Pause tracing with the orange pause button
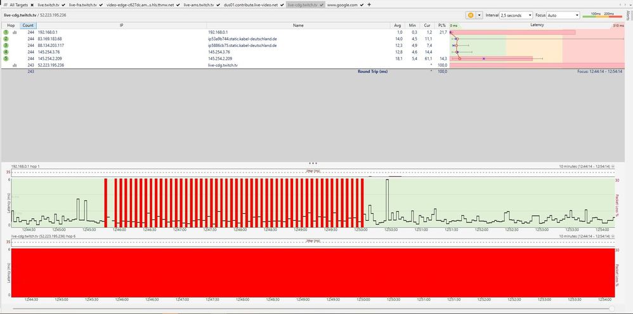 coord(471,15)
